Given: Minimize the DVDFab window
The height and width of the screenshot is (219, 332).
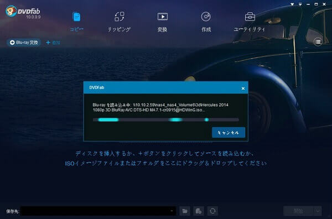Looking at the screenshot, I should [x=308, y=4].
